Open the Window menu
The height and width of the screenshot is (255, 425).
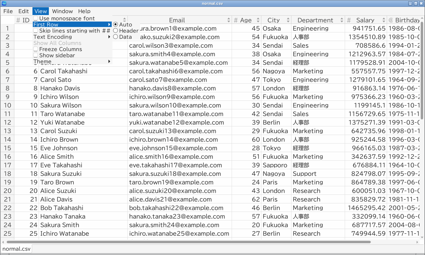tap(63, 11)
